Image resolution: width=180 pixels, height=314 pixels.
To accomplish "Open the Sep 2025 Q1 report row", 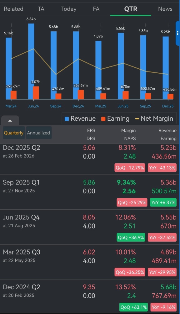I will 90,192.
